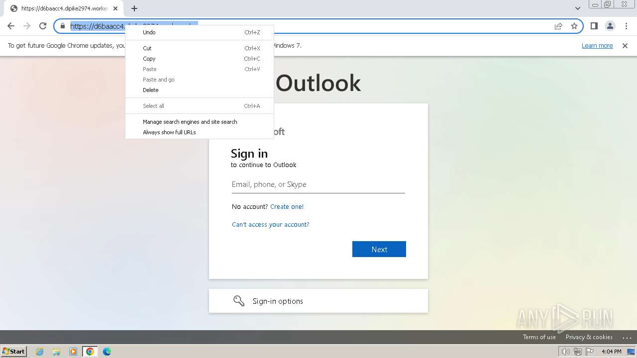
Task: Open the Learn more link
Action: click(597, 45)
